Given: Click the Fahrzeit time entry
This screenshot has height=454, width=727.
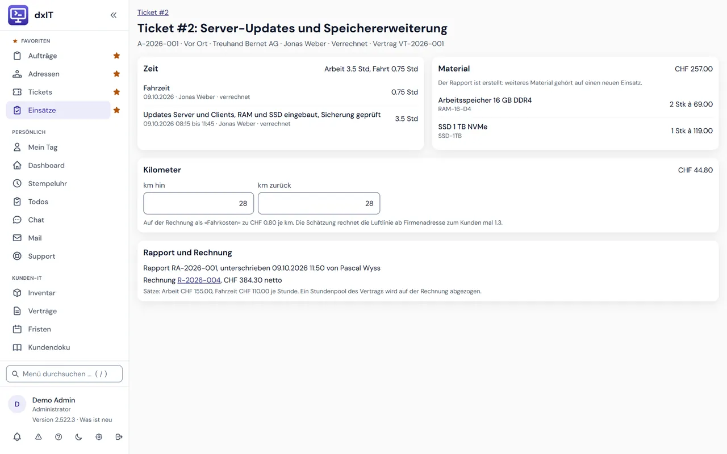Looking at the screenshot, I should [281, 93].
